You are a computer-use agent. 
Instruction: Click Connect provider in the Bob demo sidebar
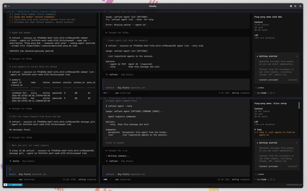[x=269, y=80]
